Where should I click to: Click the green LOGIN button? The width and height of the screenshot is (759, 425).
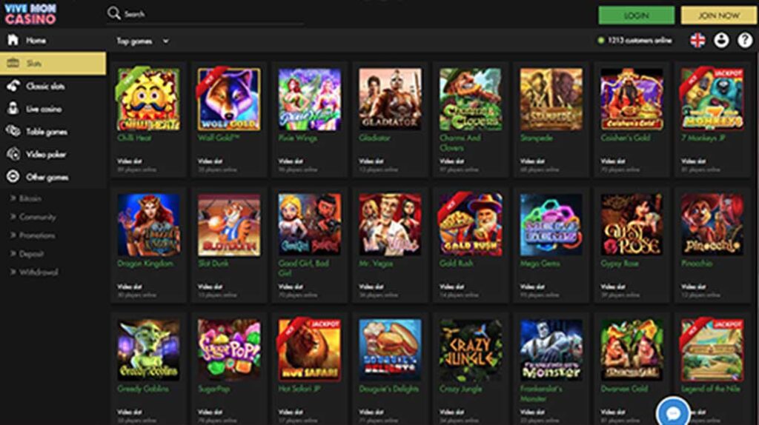(636, 16)
